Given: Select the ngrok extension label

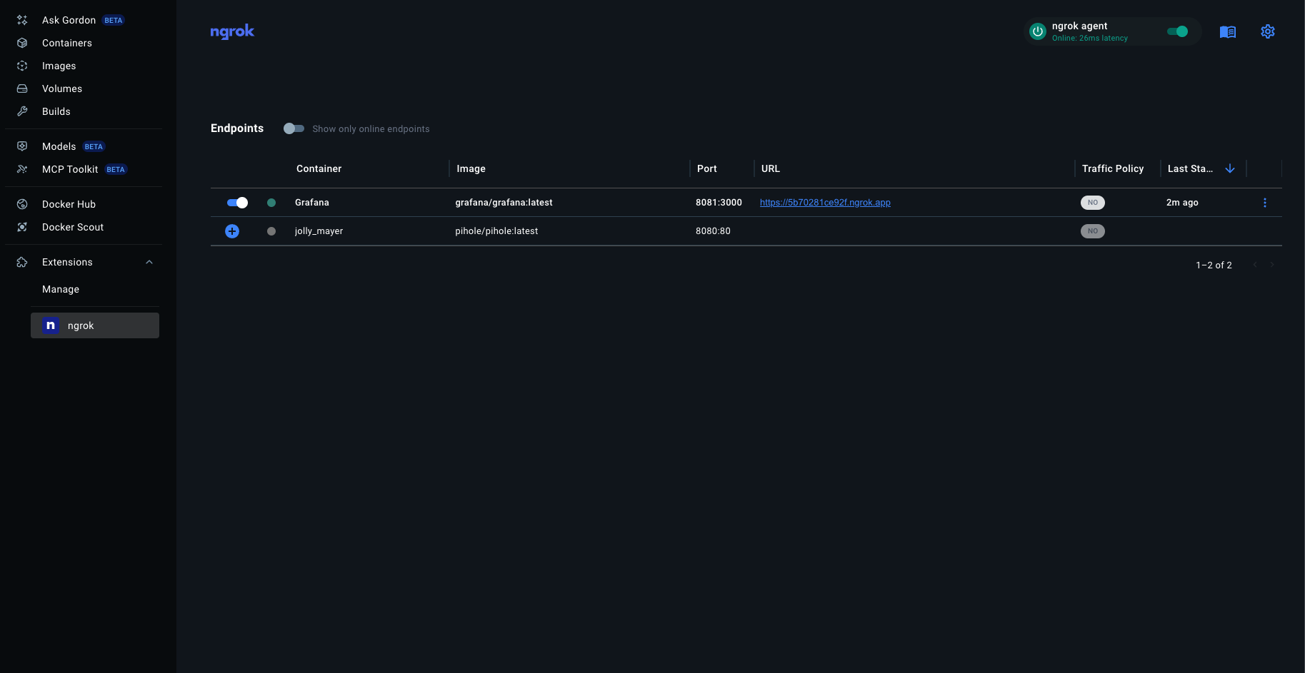Looking at the screenshot, I should point(81,325).
